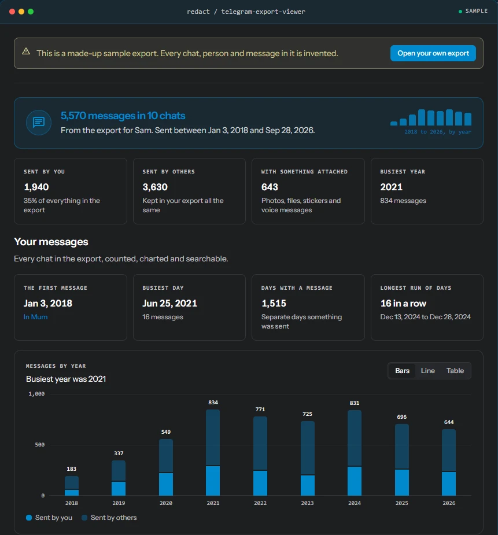Toggle 'Sent by others' legend swatch
Viewport: 498px width, 535px height.
tap(84, 518)
